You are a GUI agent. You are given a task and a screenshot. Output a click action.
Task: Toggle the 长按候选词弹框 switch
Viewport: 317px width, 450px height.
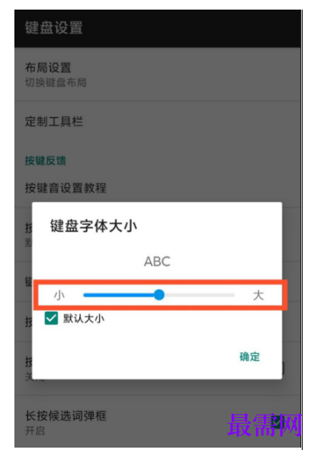tap(276, 424)
